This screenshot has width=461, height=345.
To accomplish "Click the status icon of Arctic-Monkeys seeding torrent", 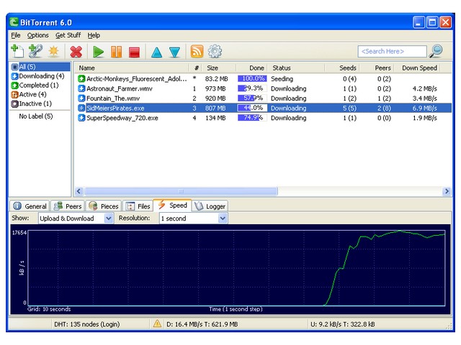I will [x=81, y=78].
